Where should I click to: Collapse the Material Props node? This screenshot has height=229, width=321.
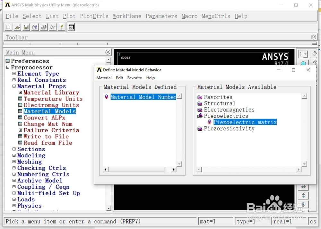point(14,86)
